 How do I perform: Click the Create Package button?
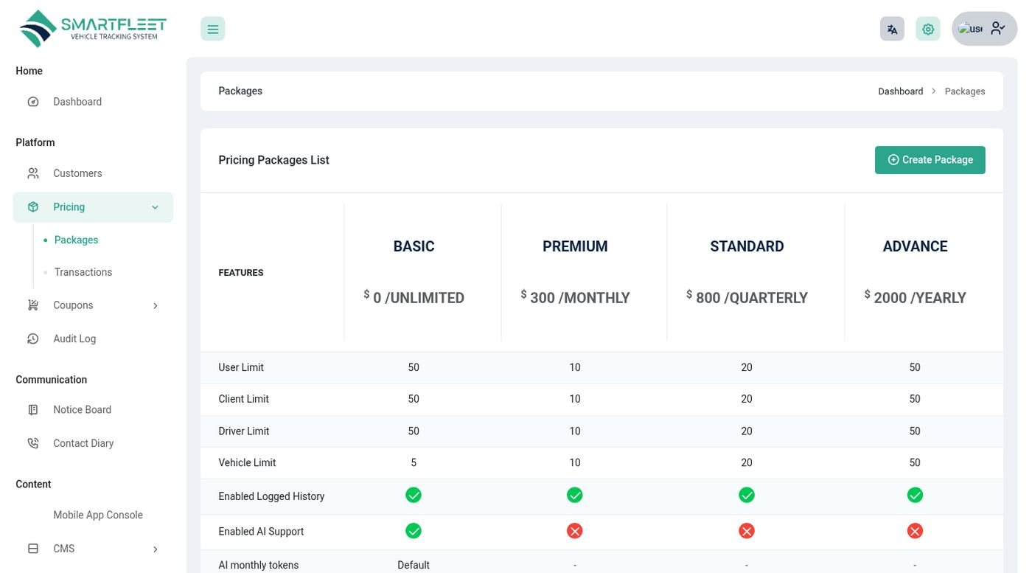[x=930, y=160]
